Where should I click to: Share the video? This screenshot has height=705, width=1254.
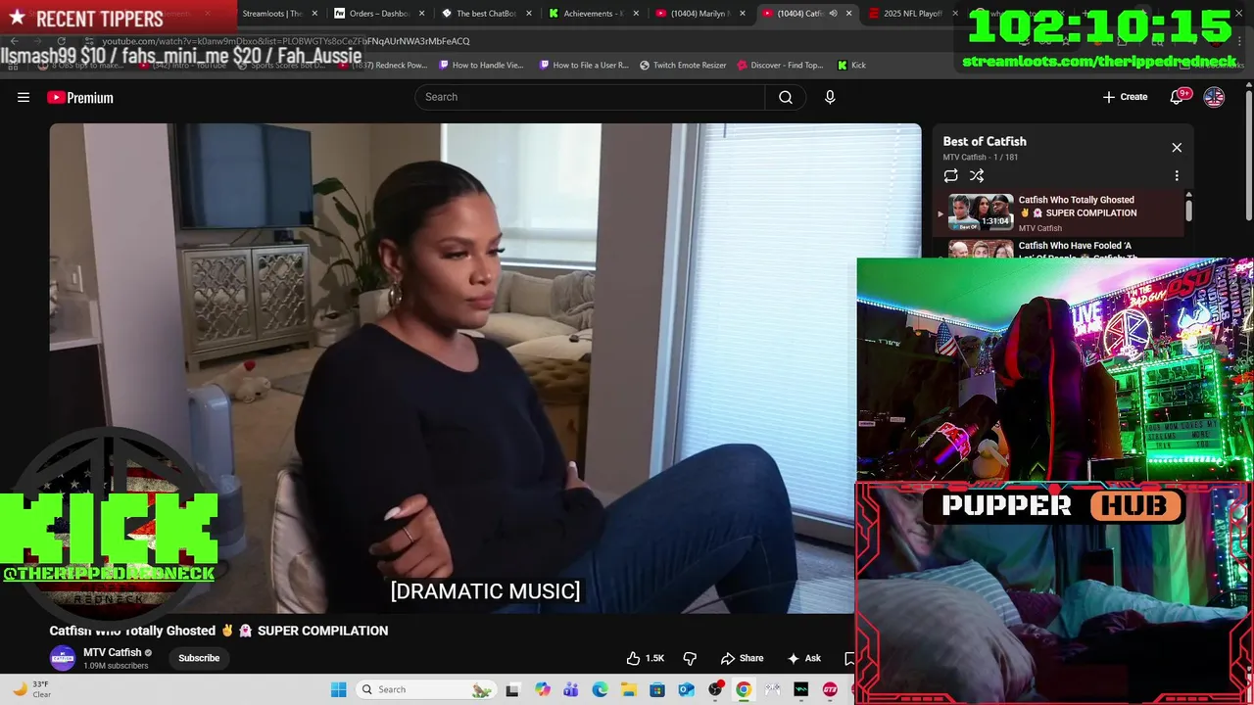(742, 658)
